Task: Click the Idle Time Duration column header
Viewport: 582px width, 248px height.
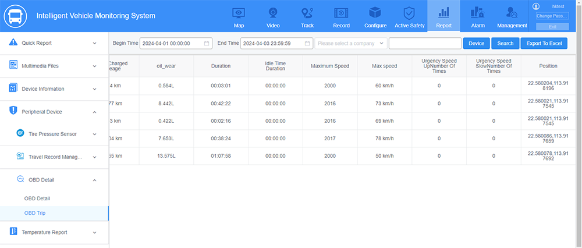Action: (x=275, y=66)
